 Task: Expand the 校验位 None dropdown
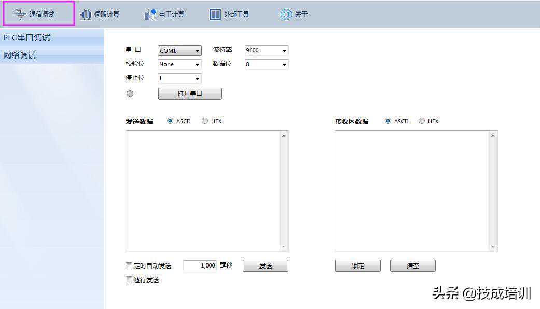click(x=179, y=65)
